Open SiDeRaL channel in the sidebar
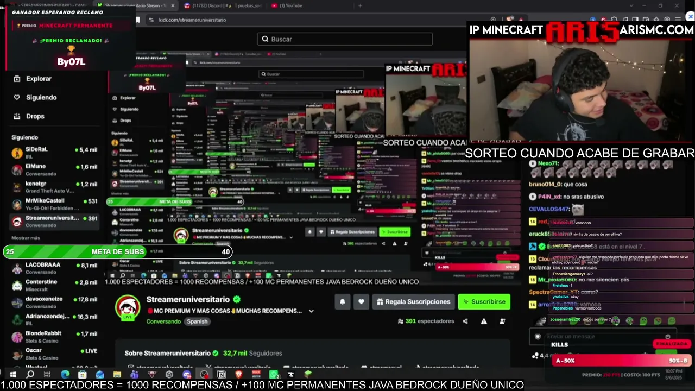The height and width of the screenshot is (391, 695). tap(54, 153)
